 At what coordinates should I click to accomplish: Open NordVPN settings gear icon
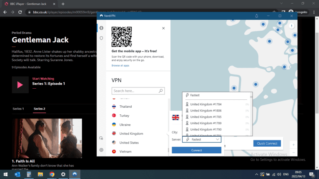101,150
